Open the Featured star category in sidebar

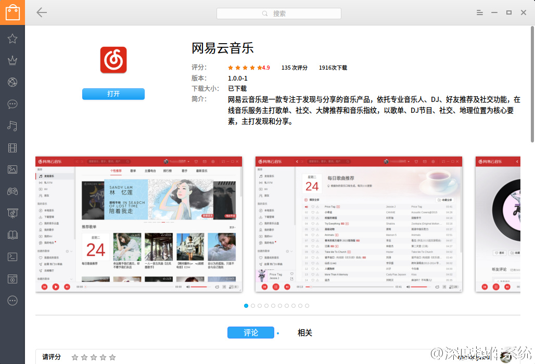pos(12,38)
